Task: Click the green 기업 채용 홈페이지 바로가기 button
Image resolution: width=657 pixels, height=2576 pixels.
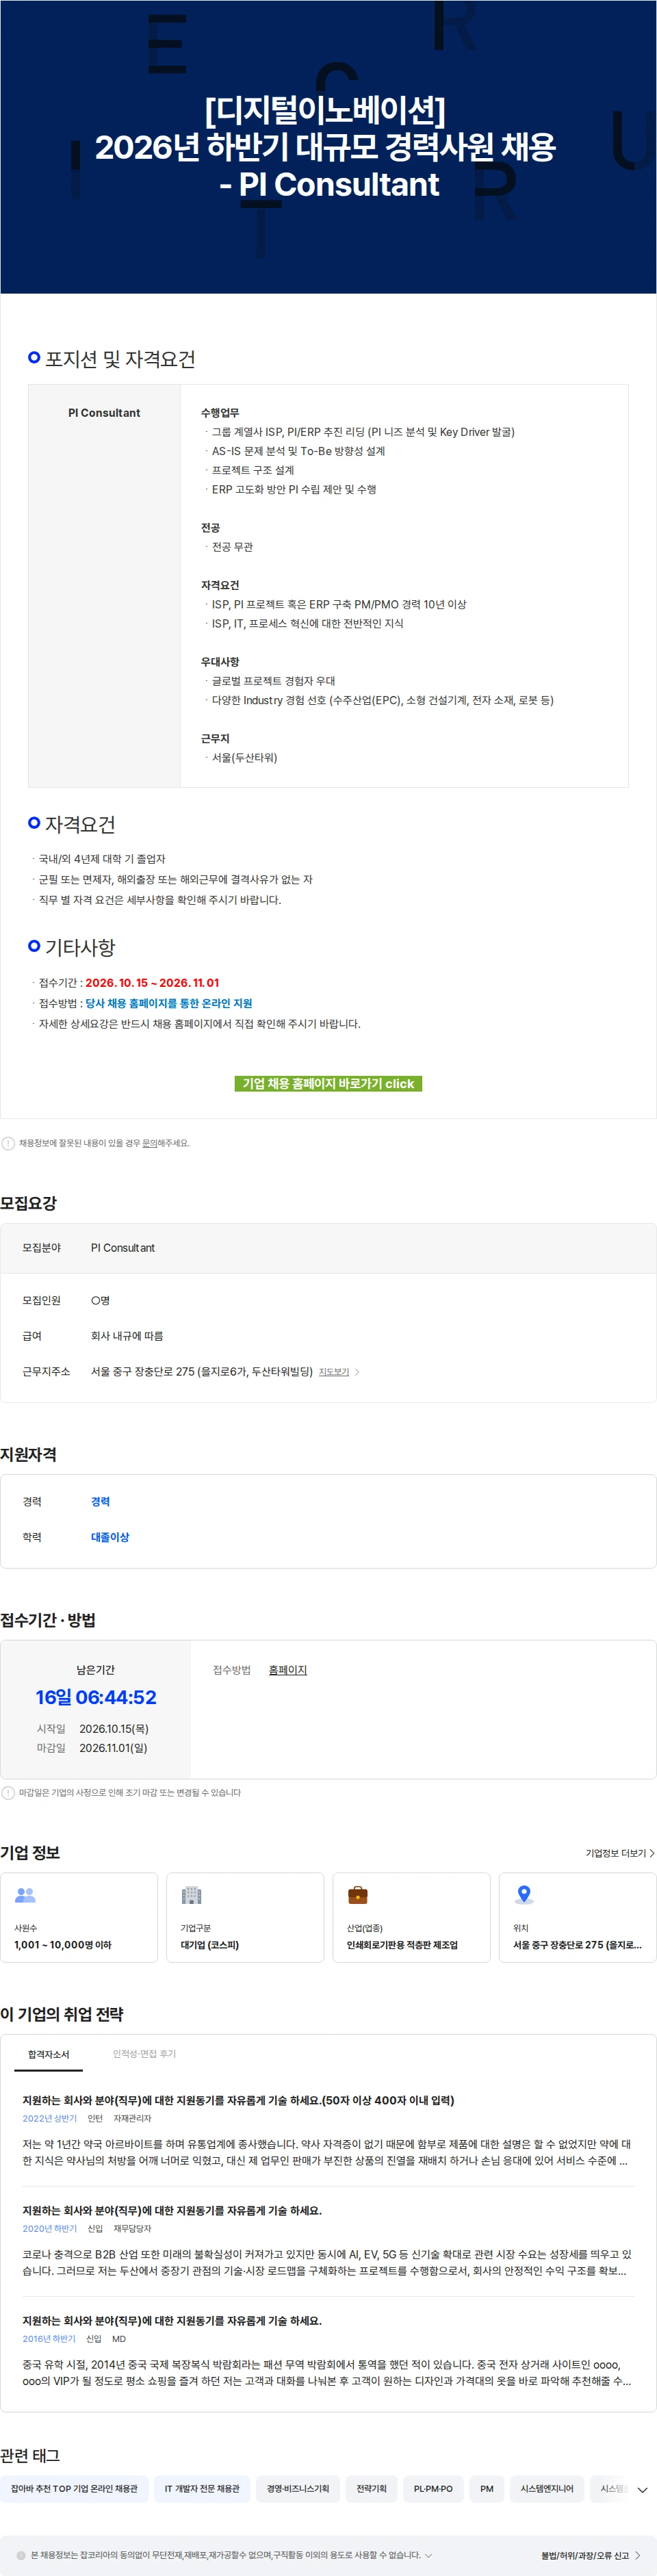Action: coord(328,1083)
